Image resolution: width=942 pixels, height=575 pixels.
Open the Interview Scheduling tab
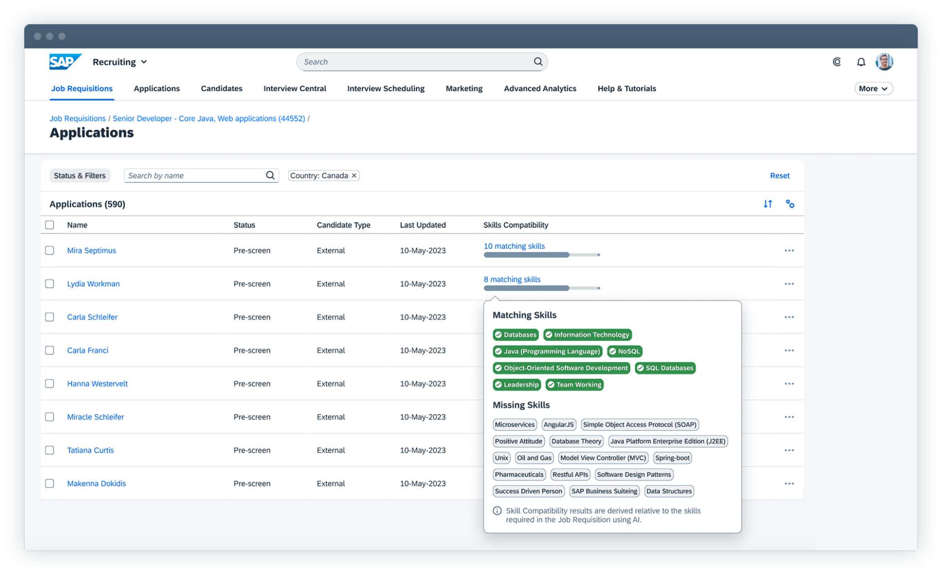click(386, 88)
